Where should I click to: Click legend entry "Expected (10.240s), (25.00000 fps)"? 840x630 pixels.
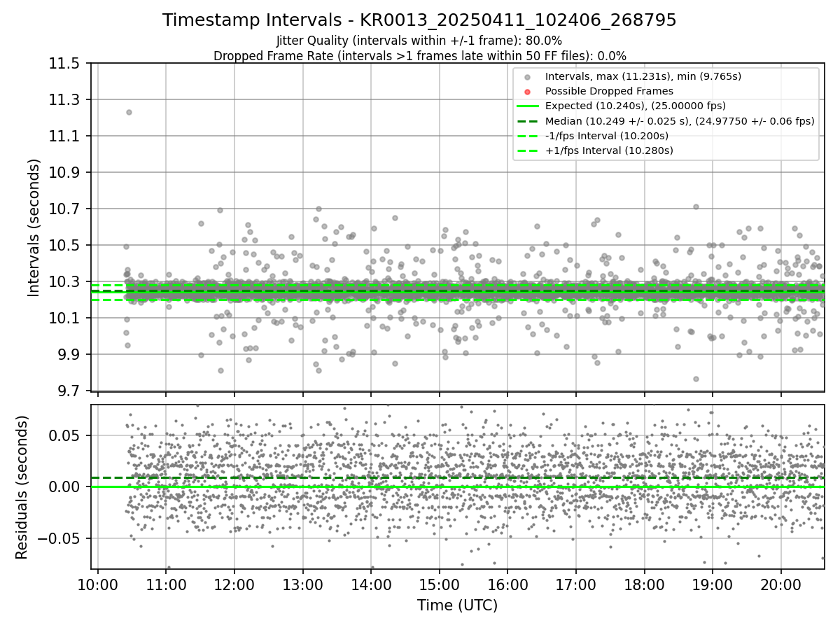pyautogui.click(x=635, y=106)
